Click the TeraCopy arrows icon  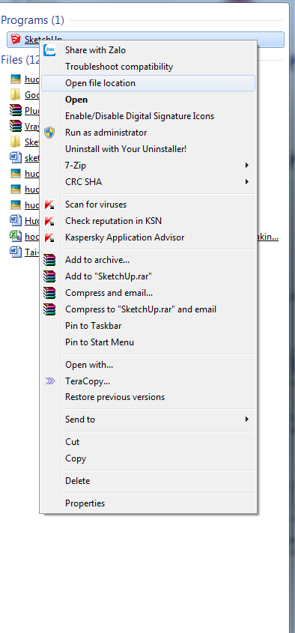[x=50, y=381]
